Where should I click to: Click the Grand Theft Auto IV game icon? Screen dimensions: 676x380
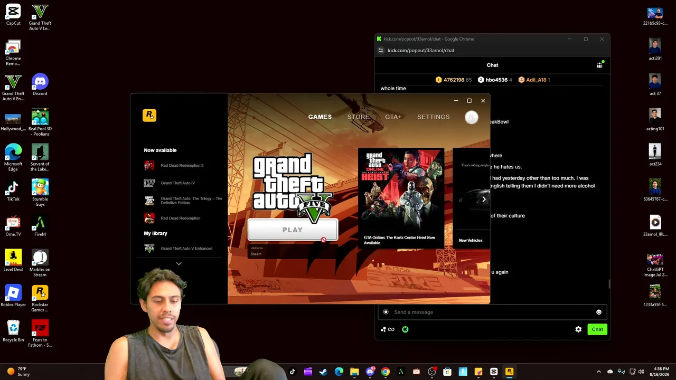pos(149,183)
